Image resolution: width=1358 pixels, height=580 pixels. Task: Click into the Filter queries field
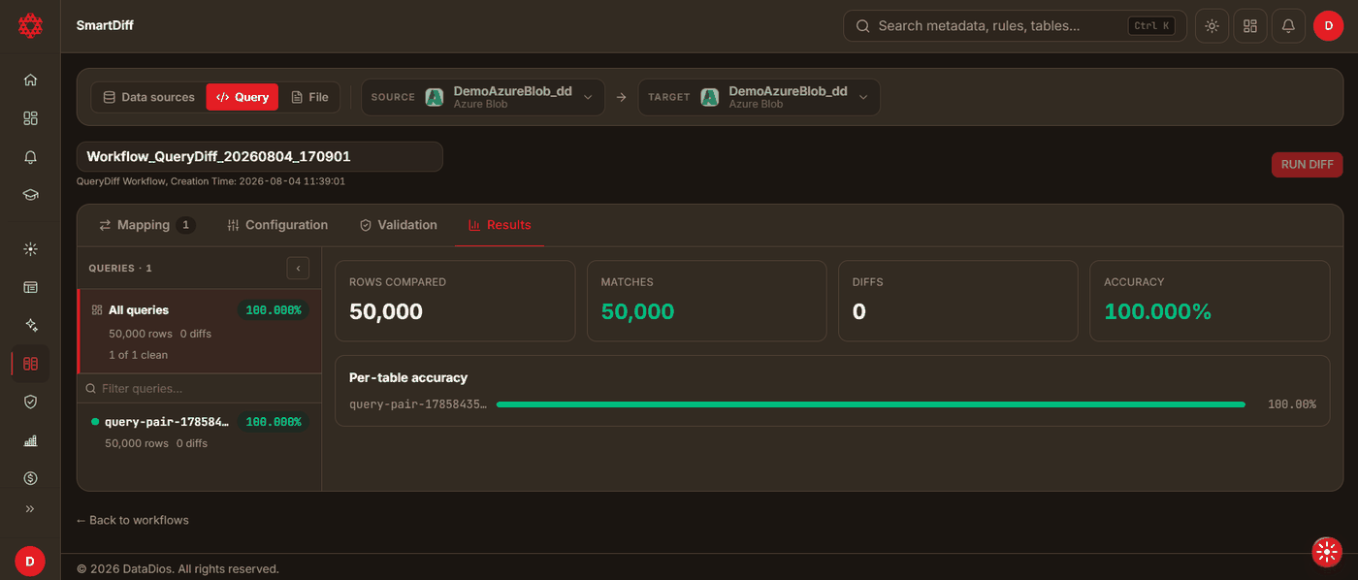click(199, 389)
